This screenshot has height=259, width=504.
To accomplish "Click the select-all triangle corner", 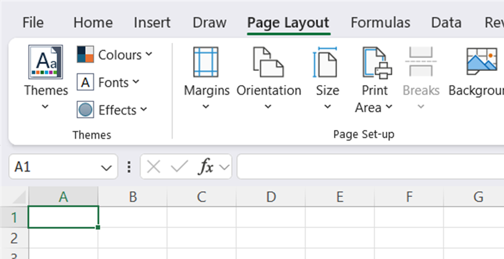I will coord(19,197).
